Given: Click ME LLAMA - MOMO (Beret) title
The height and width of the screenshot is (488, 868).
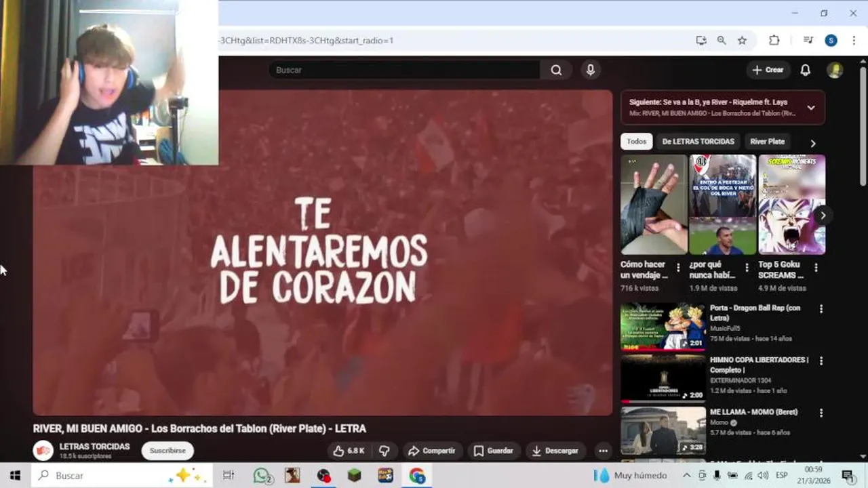Looking at the screenshot, I should tap(753, 412).
